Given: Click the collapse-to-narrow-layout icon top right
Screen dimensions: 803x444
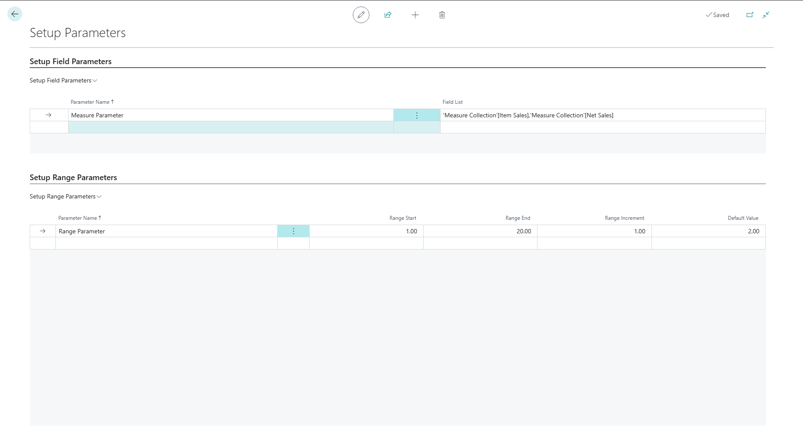Looking at the screenshot, I should [x=765, y=15].
